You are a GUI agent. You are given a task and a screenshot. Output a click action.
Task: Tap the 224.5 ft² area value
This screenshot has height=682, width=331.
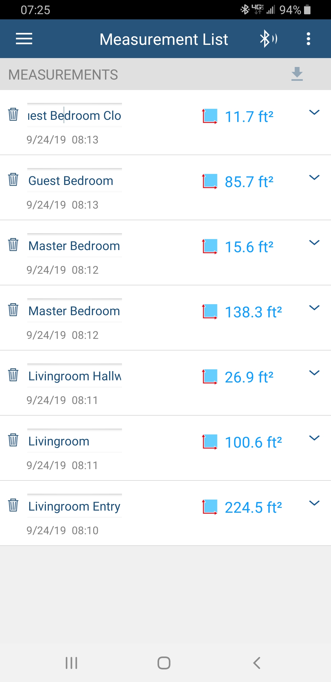tap(253, 508)
